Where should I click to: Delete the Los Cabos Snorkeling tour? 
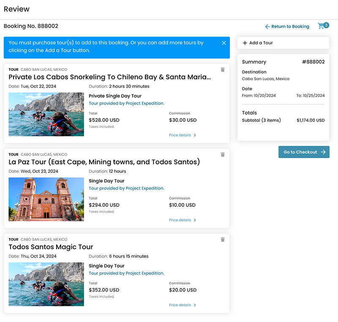coord(223,70)
